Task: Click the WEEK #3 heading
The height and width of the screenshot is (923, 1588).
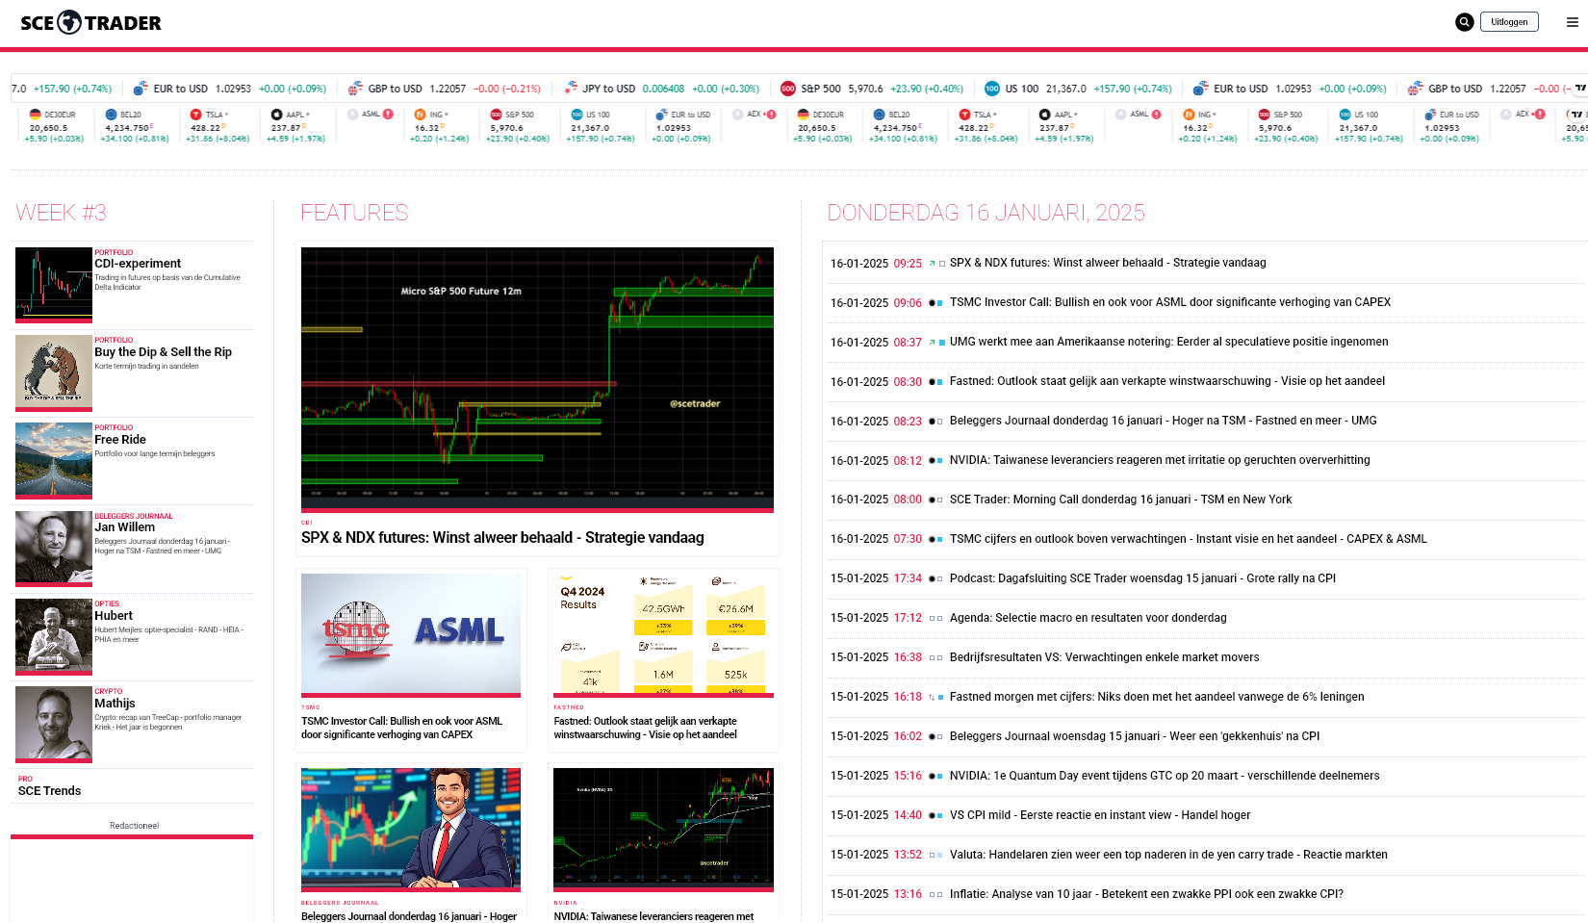Action: click(x=62, y=213)
